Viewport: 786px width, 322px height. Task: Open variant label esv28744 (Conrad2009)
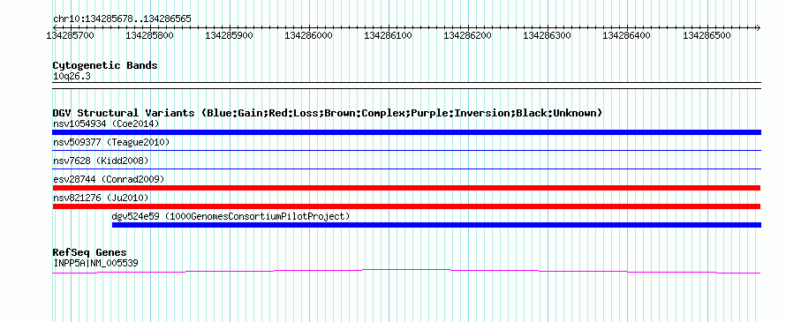109,179
